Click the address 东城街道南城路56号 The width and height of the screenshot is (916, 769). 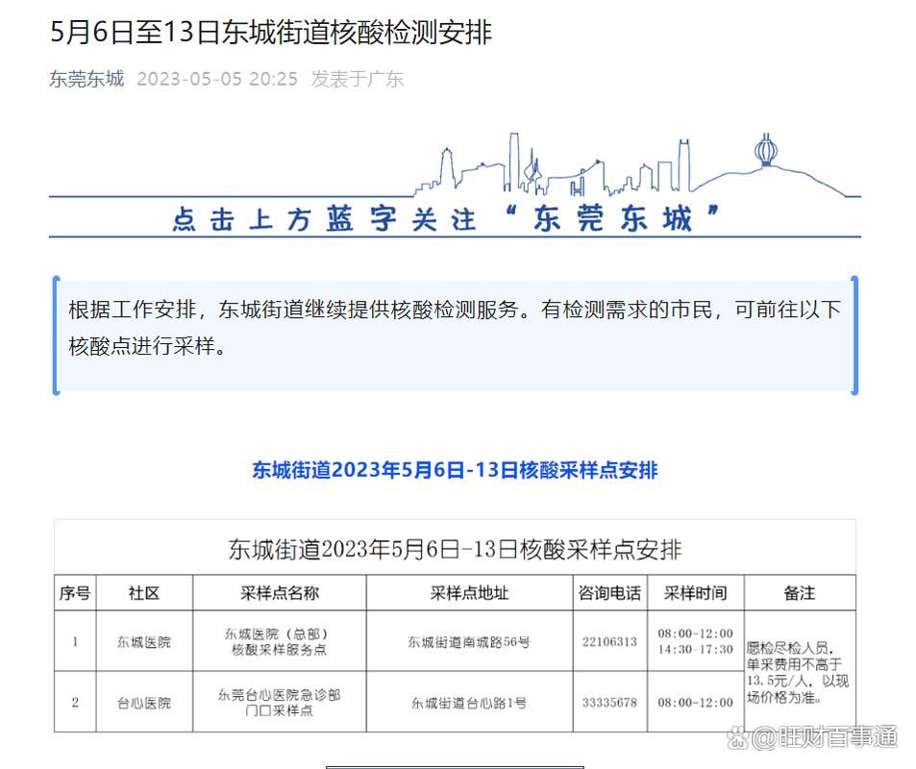click(470, 641)
